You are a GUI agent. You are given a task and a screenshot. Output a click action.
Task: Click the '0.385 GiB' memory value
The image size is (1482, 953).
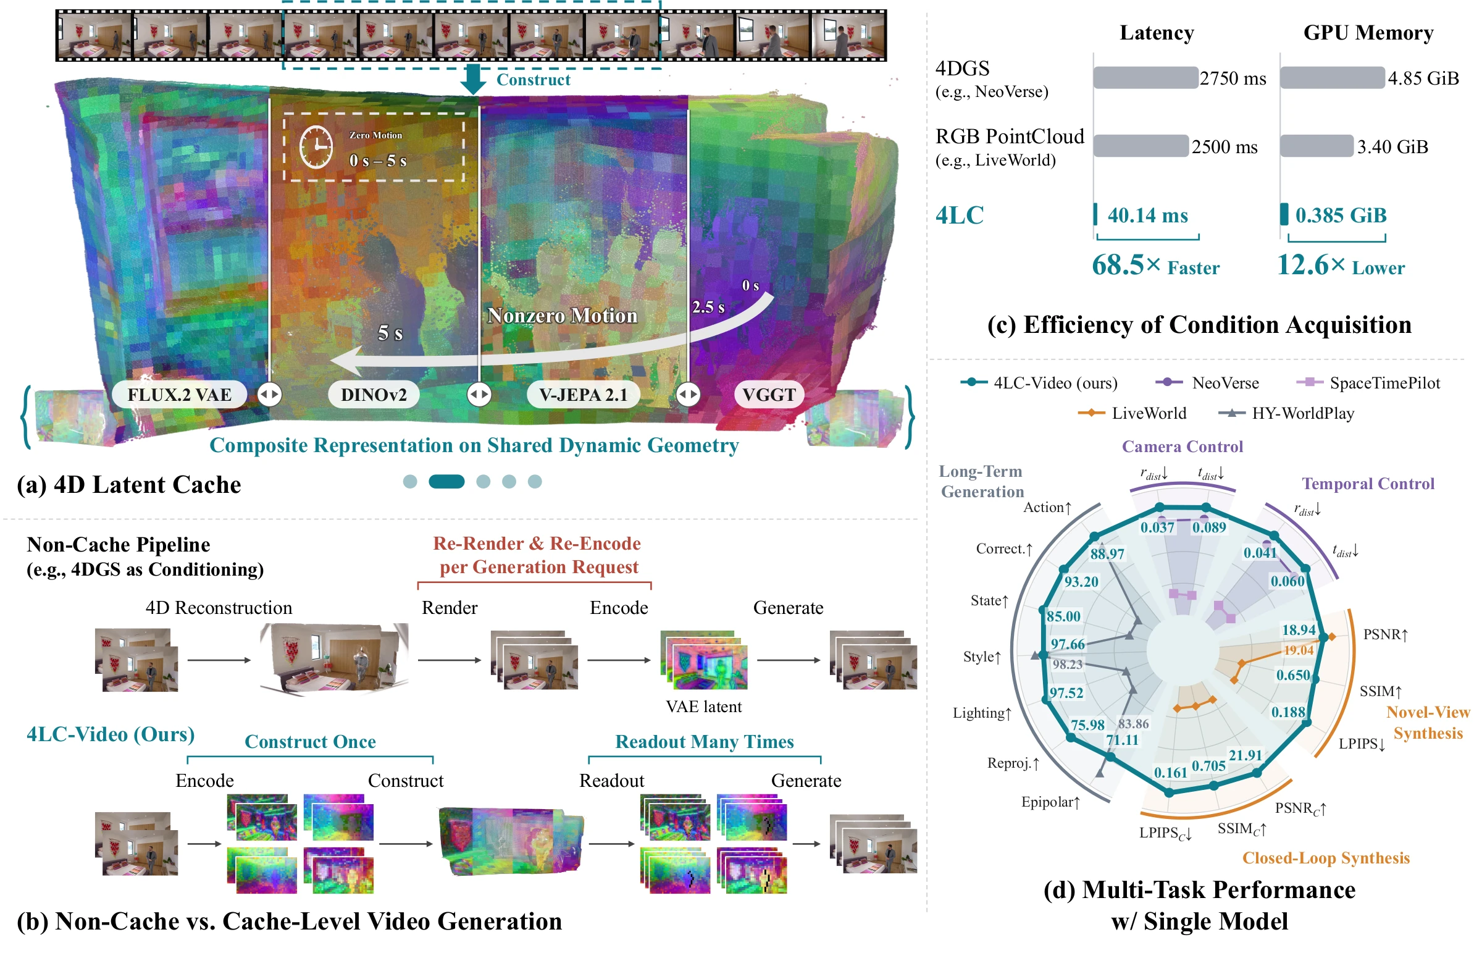(1341, 216)
